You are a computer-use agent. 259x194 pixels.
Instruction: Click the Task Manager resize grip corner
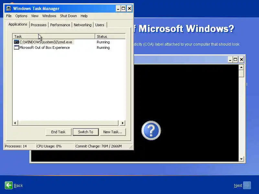131,147
